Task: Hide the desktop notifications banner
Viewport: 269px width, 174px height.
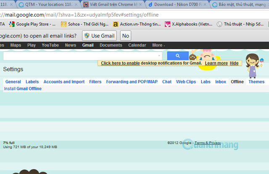Action: tap(234, 63)
